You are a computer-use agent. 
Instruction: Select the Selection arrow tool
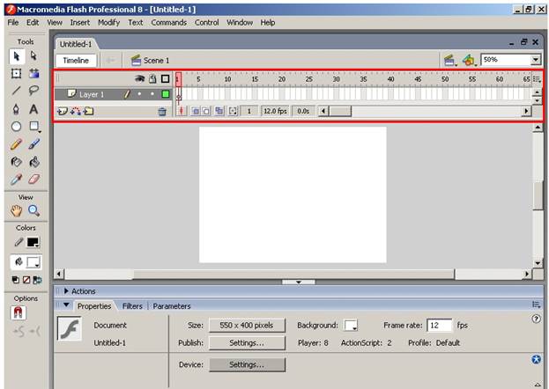point(16,56)
